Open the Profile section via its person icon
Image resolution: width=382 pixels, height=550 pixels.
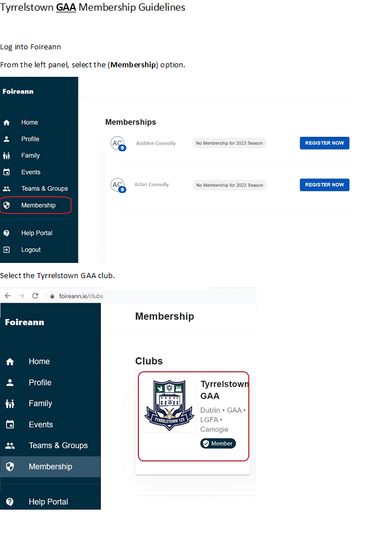click(7, 138)
